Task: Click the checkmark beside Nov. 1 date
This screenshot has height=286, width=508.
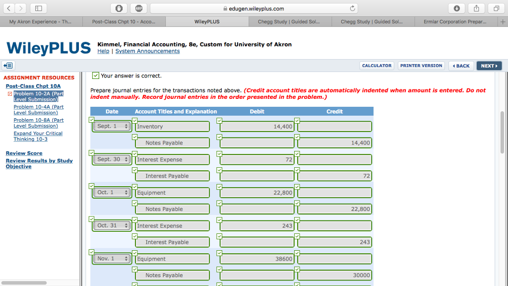Action: [91, 252]
